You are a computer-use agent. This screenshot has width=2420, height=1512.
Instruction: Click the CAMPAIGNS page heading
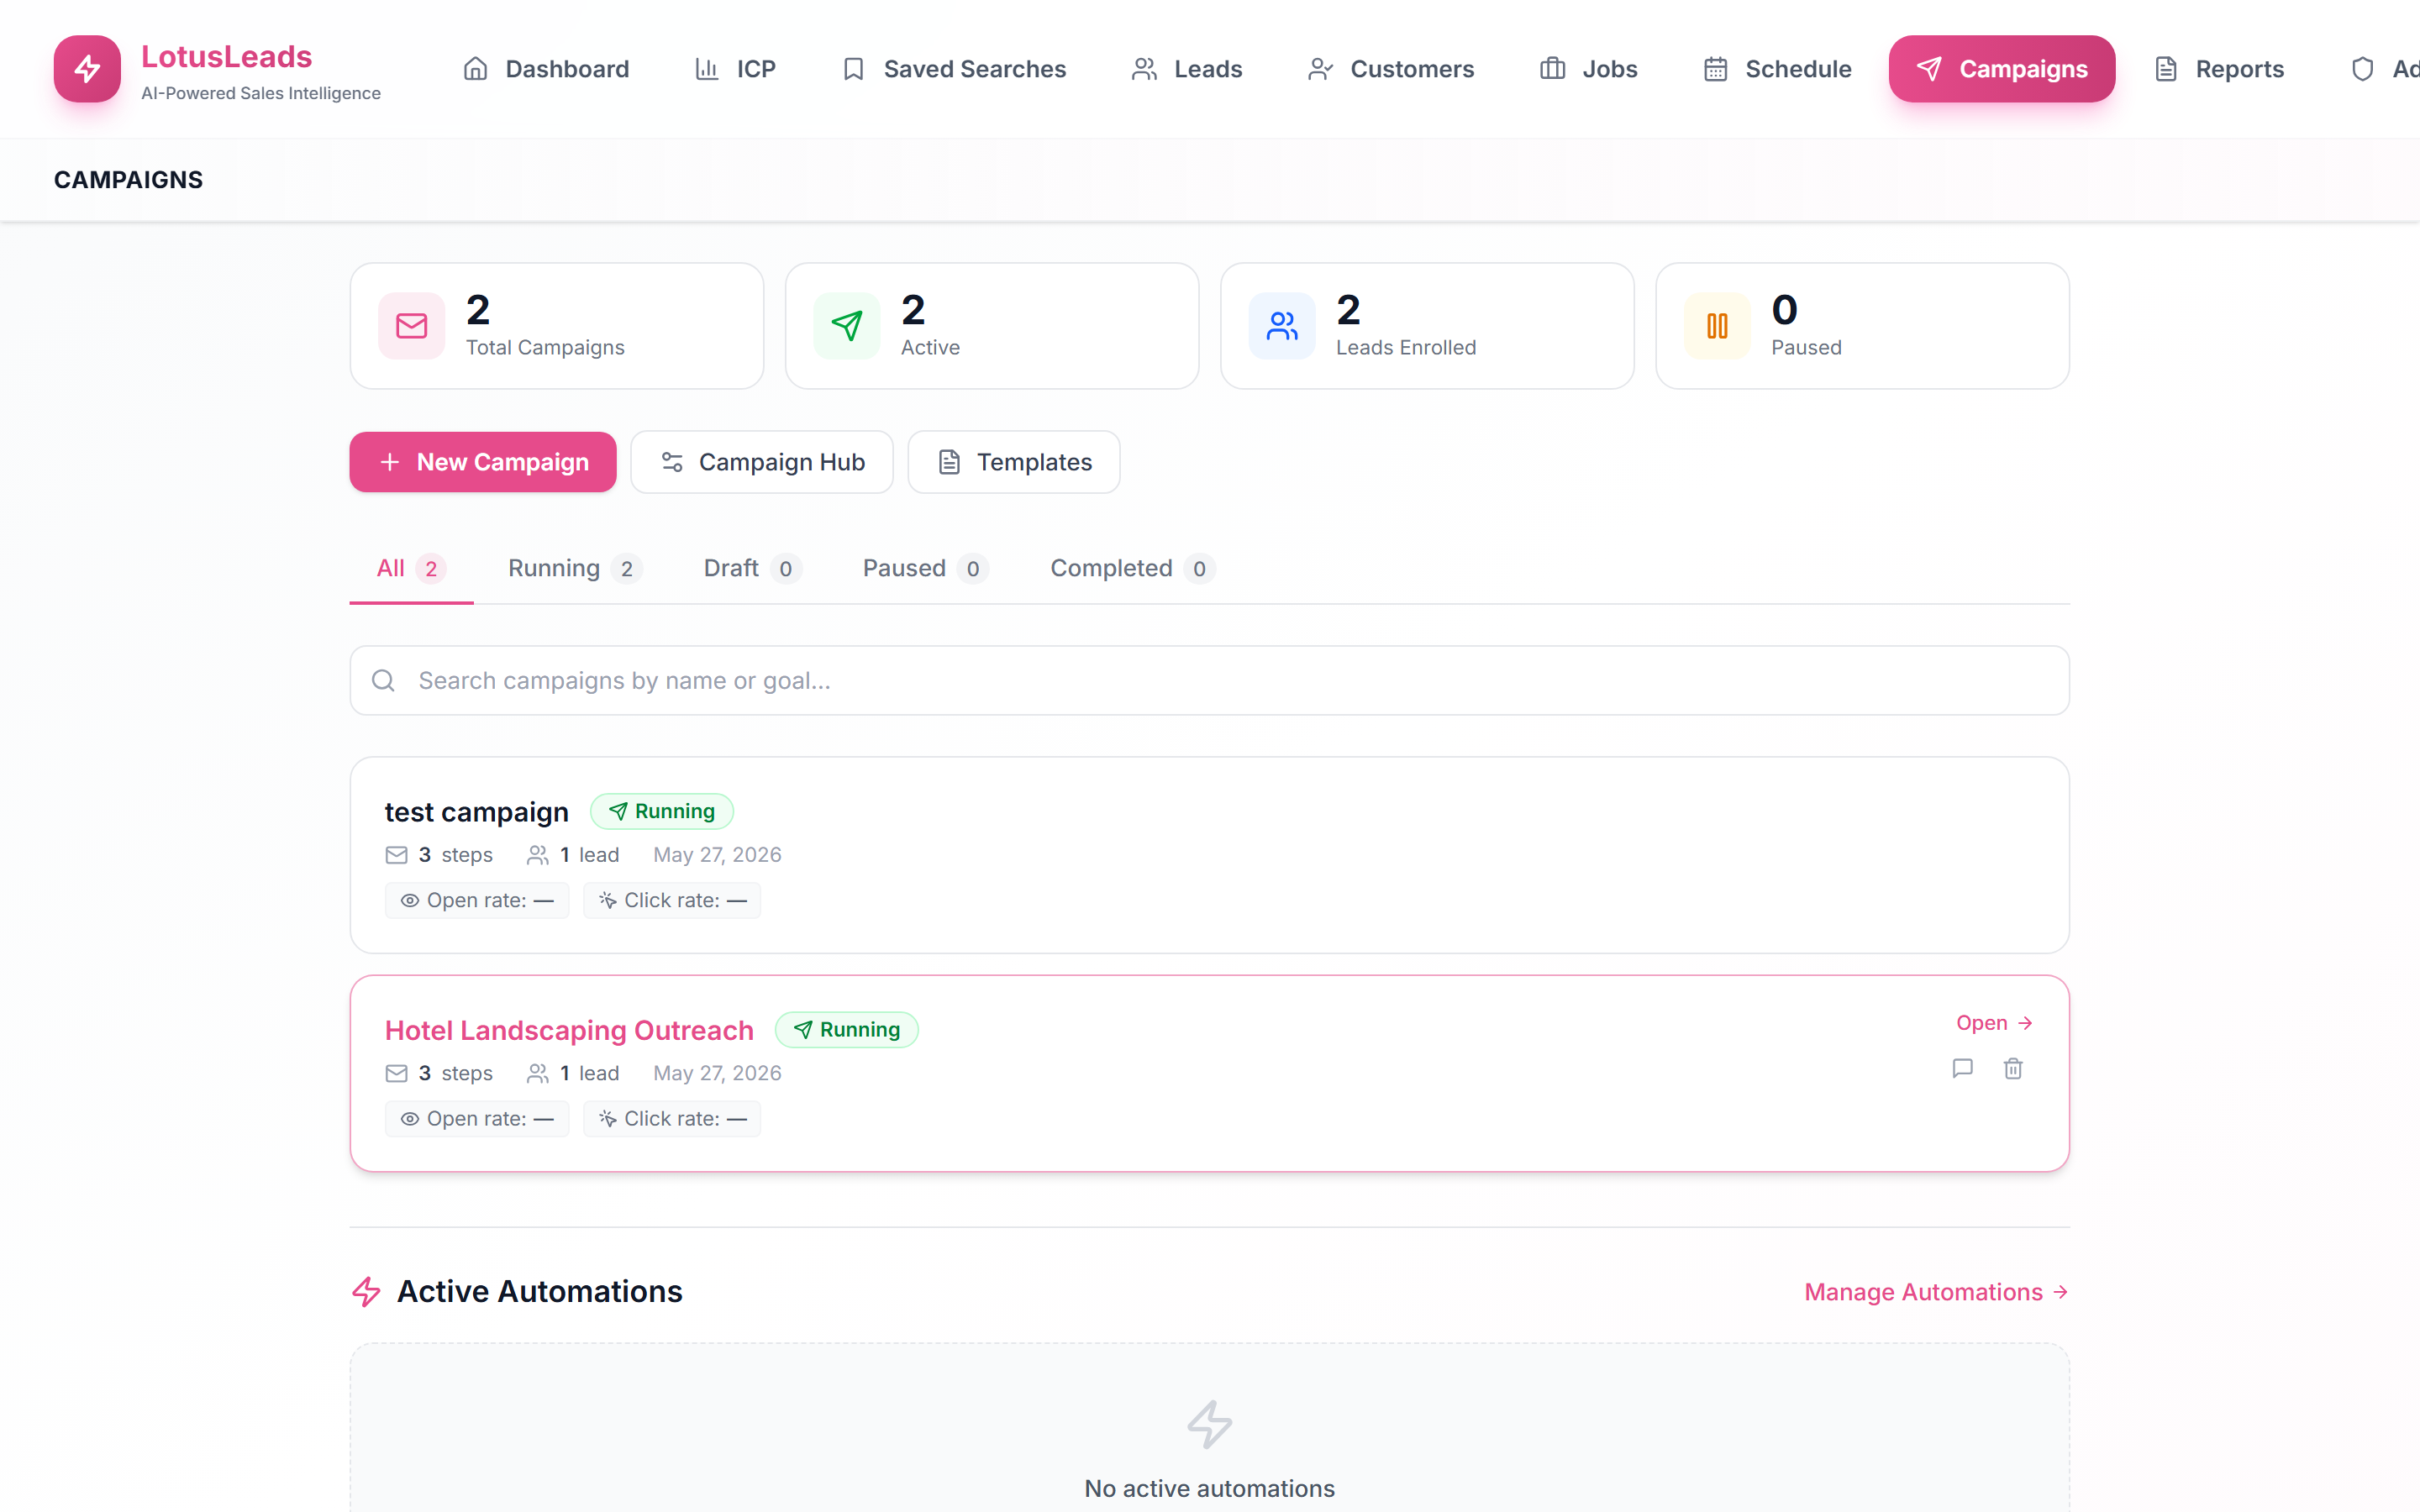click(x=128, y=180)
